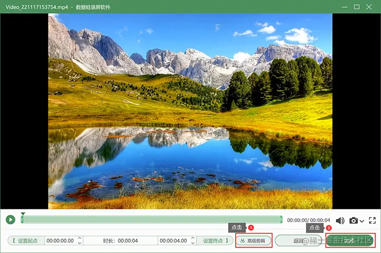This screenshot has width=381, height=253.
Task: Increase the end time with the up arrow
Action: [193, 238]
